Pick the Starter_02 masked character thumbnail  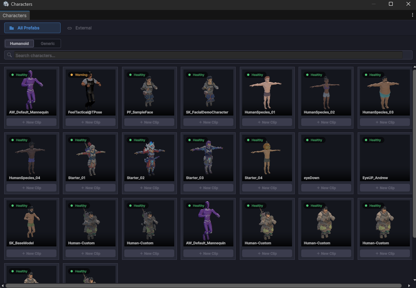pos(149,158)
